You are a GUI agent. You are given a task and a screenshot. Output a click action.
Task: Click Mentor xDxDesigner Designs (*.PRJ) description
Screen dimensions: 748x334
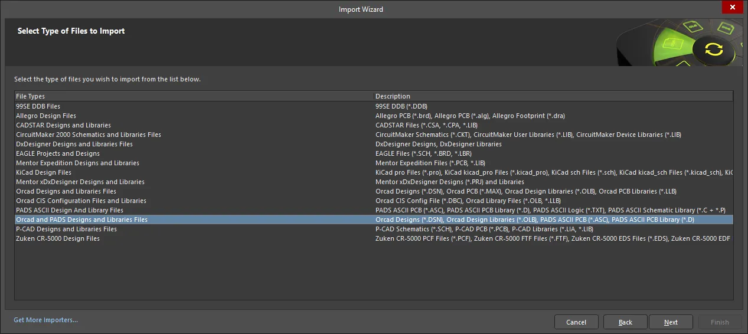[x=450, y=182]
